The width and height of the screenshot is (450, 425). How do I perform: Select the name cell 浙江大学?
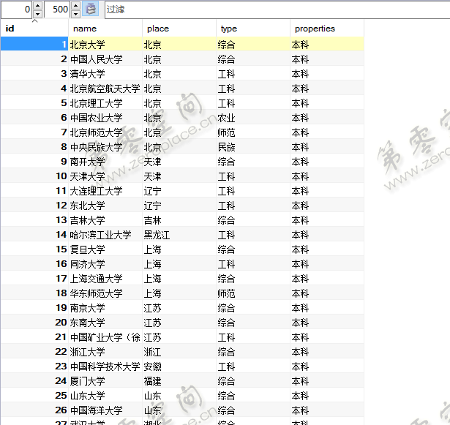pyautogui.click(x=105, y=352)
